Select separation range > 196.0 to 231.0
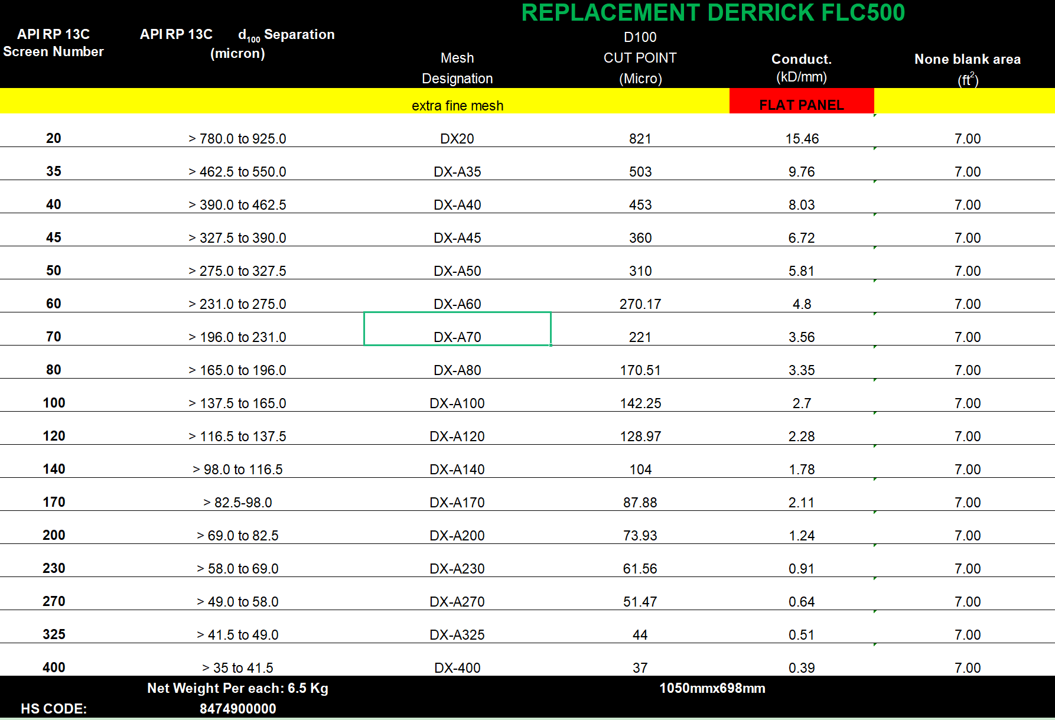The width and height of the screenshot is (1055, 720). pos(237,337)
